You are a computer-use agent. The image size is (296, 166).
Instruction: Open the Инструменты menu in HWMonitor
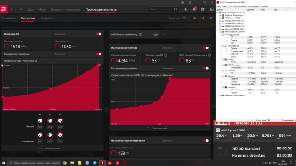[x=240, y=6]
